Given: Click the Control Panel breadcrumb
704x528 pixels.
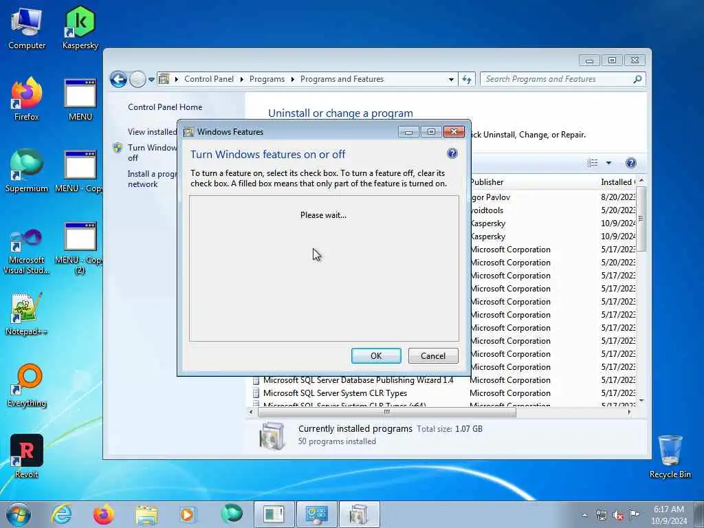Looking at the screenshot, I should coord(209,79).
